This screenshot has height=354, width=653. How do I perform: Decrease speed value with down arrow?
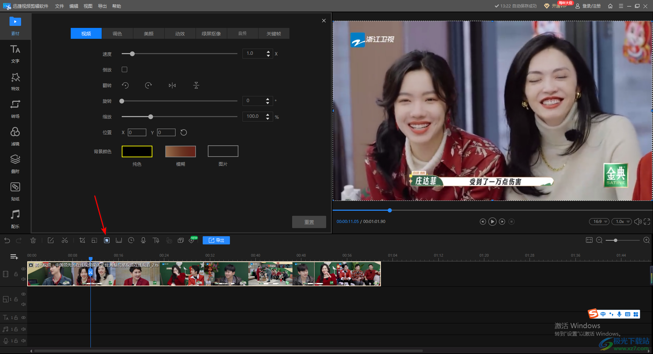coord(268,55)
